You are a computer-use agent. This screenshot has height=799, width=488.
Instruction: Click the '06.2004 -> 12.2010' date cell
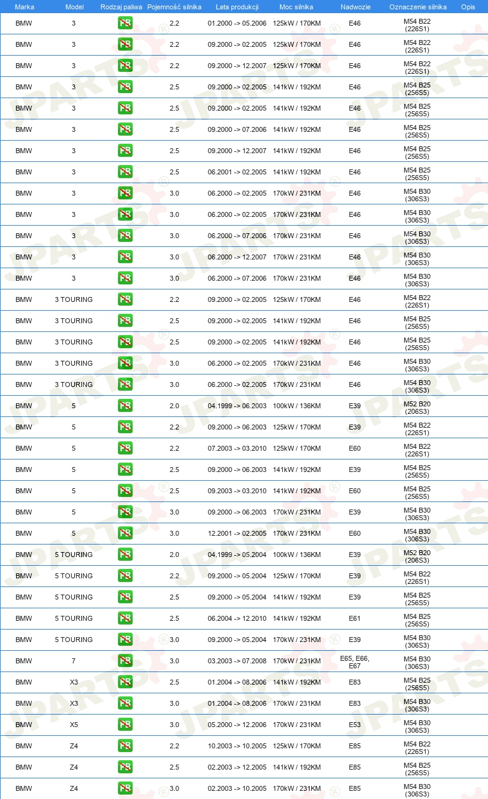click(237, 619)
